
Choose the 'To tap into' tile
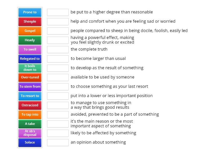pyautogui.click(x=30, y=114)
